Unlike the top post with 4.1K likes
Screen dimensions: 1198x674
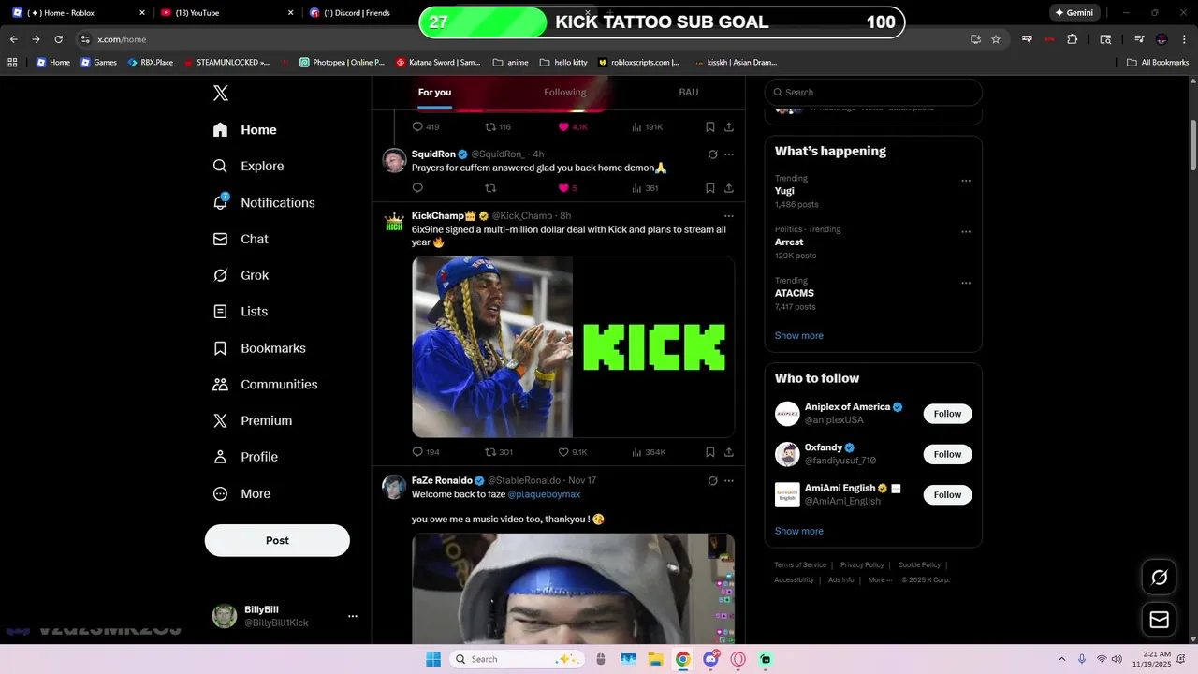pyautogui.click(x=573, y=127)
